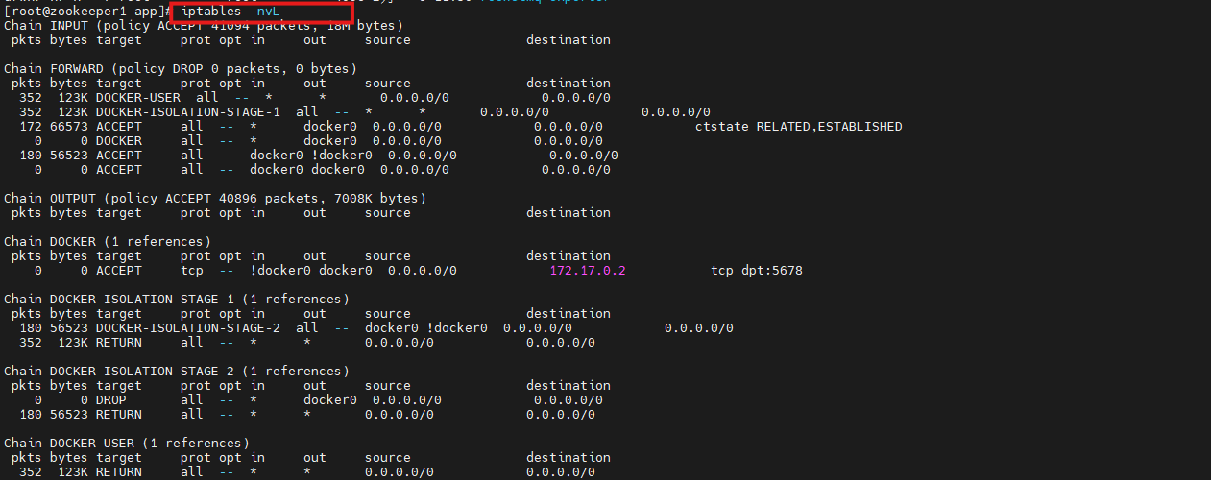1211x480 pixels.
Task: Click the Chain DOCKER (1 references) header
Action: pyautogui.click(x=107, y=241)
